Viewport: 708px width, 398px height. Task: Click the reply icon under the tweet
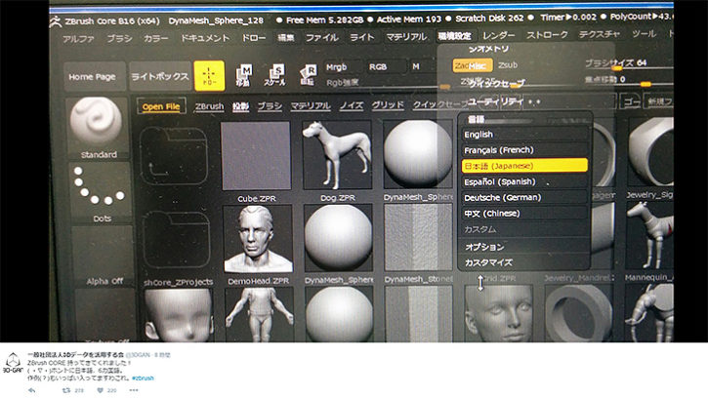(x=31, y=390)
